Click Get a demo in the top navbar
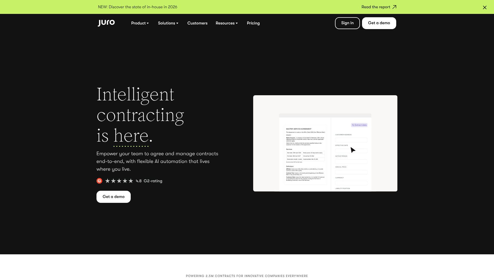The width and height of the screenshot is (494, 278). pyautogui.click(x=379, y=23)
